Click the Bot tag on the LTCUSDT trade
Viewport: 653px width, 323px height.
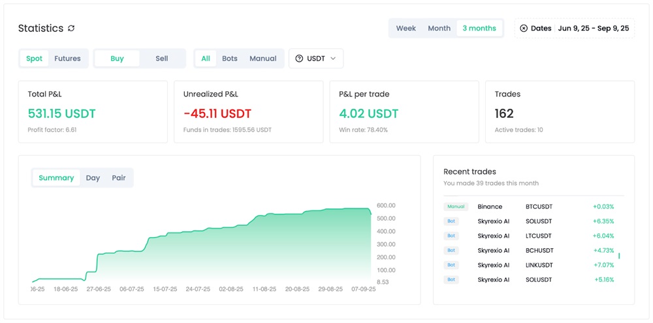pyautogui.click(x=451, y=236)
